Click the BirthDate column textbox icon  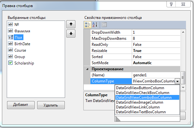coord(10,44)
